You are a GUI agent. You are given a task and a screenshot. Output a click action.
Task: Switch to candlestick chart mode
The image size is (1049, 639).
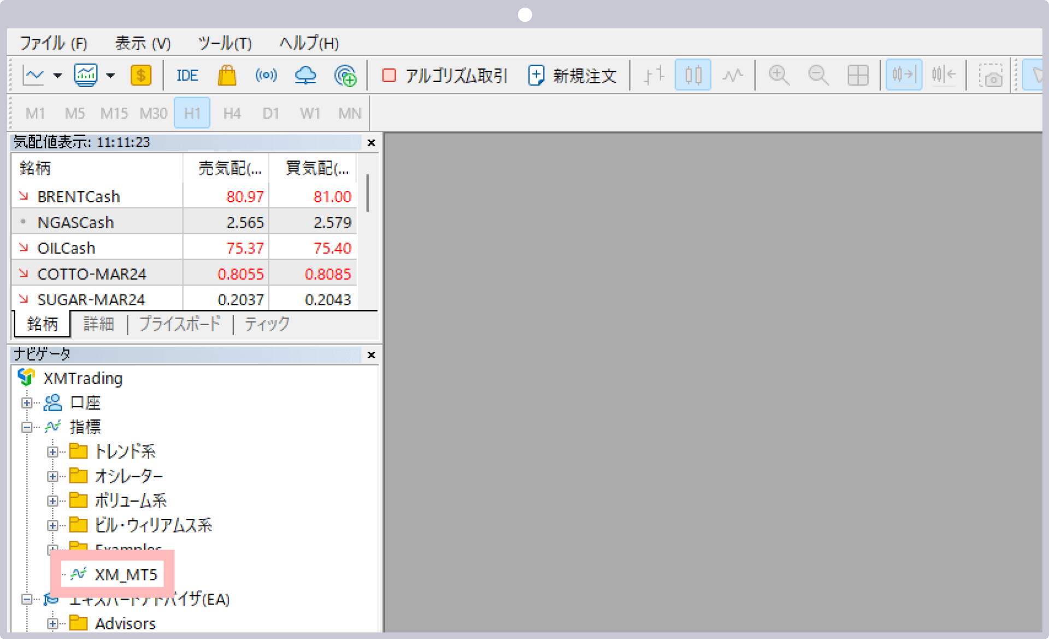(693, 75)
